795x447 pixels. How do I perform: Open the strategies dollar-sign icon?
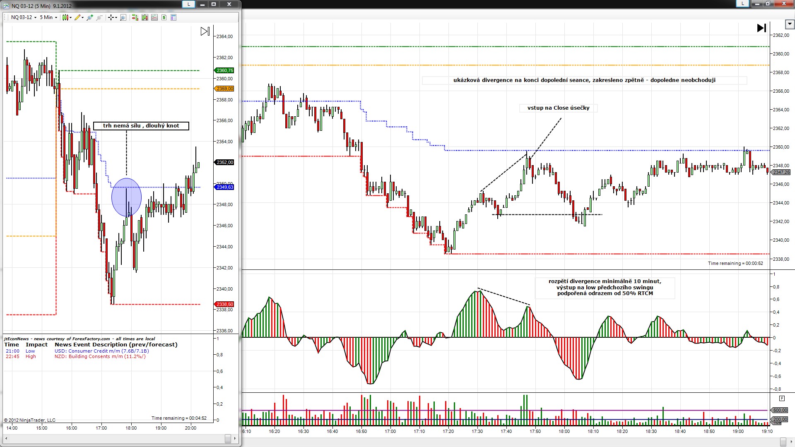(164, 17)
